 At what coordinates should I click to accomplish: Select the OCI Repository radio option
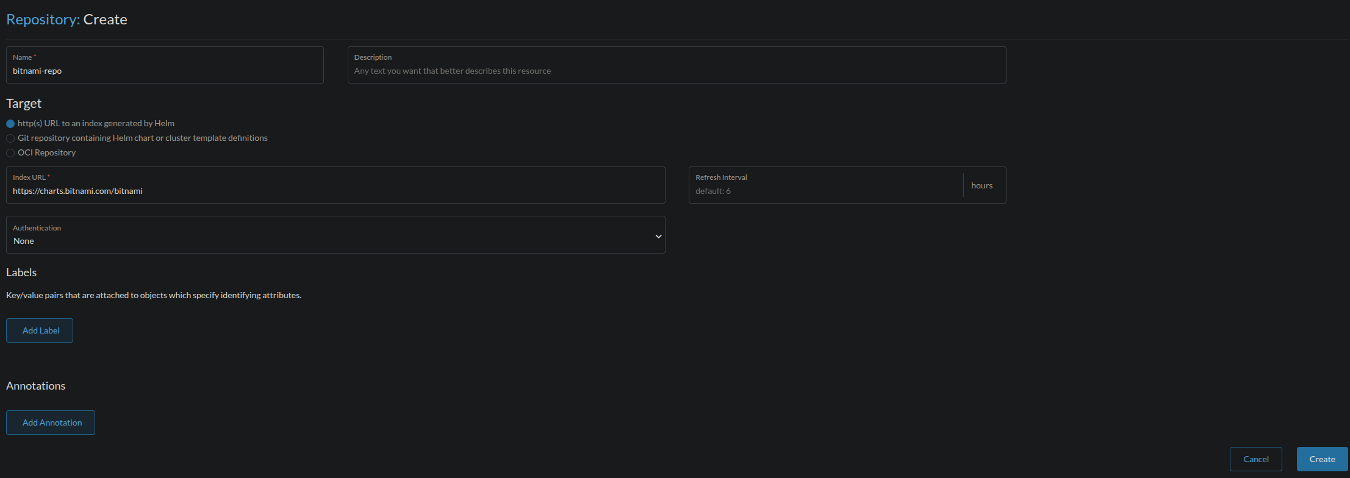click(x=10, y=153)
